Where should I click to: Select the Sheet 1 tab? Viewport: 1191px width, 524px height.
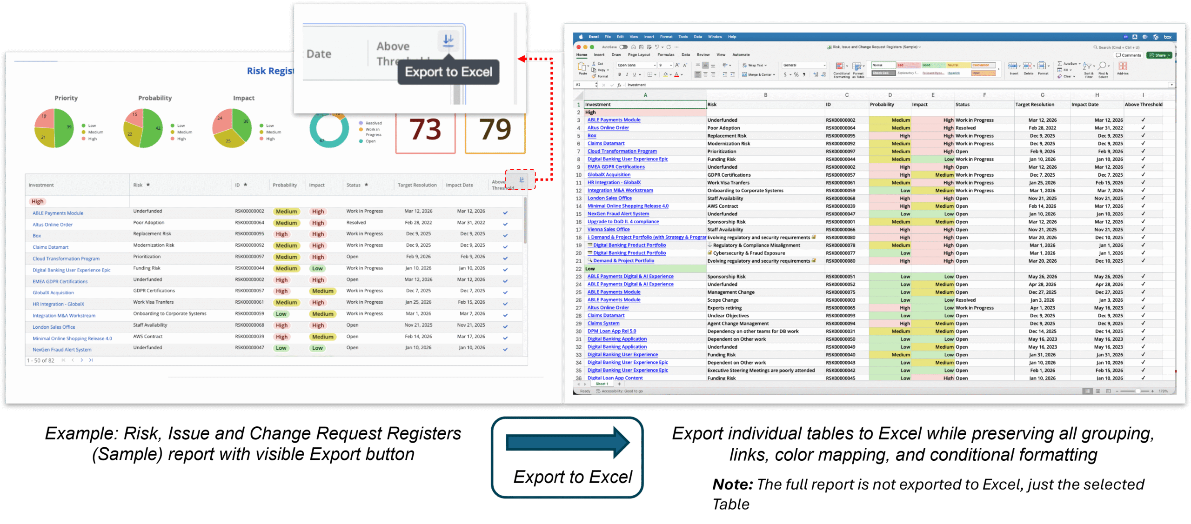(x=602, y=384)
